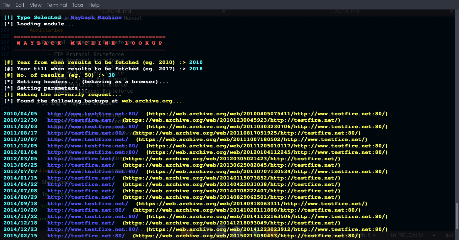Screen dimensions: 459x240
Task: Click the terminal vertical scrollbar thumb
Action: tap(457, 216)
